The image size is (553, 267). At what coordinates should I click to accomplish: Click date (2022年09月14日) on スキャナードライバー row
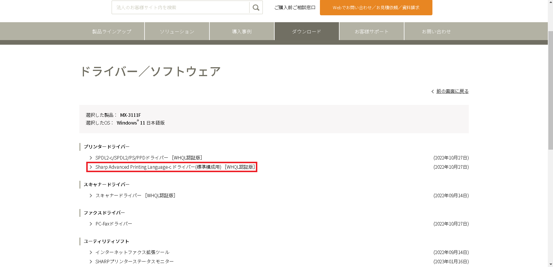pos(451,195)
